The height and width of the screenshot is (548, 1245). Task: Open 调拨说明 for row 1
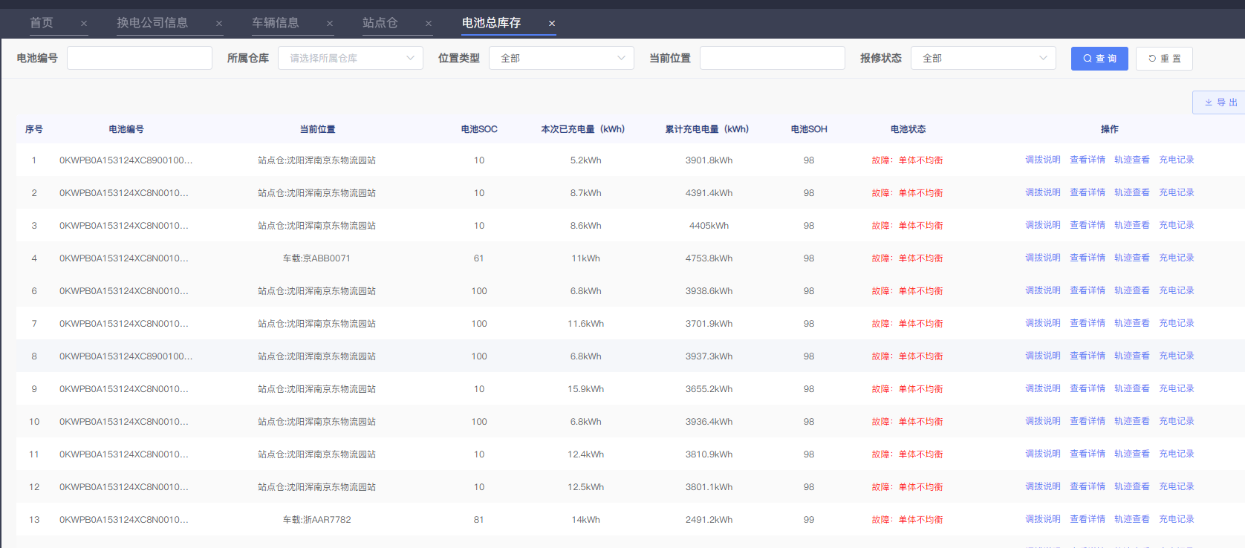coord(1043,160)
